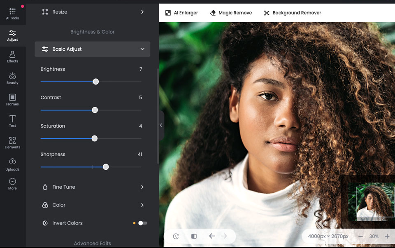Viewport: 395px width, 248px height.
Task: Collapse the left adjust panel
Action: [x=161, y=125]
